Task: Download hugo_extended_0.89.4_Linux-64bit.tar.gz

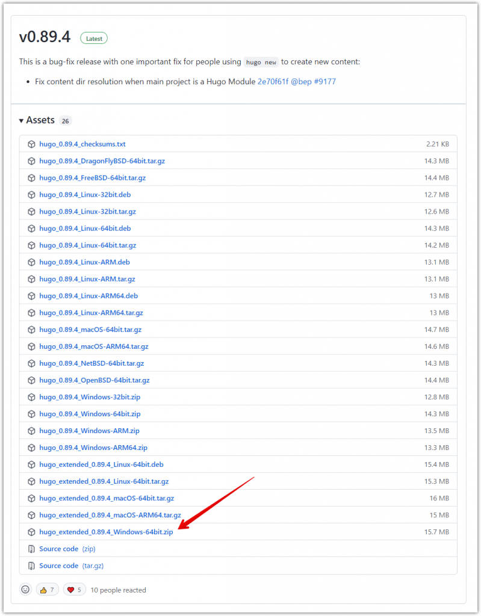Action: tap(104, 482)
